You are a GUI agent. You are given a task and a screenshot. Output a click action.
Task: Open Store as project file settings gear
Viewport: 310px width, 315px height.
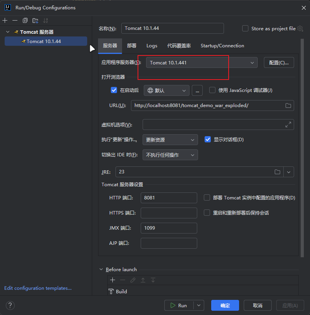pyautogui.click(x=300, y=29)
